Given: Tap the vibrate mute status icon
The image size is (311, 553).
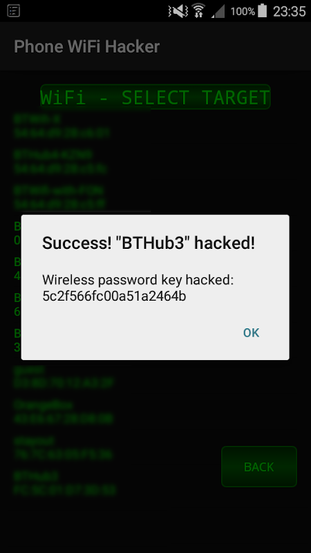Looking at the screenshot, I should click(179, 11).
